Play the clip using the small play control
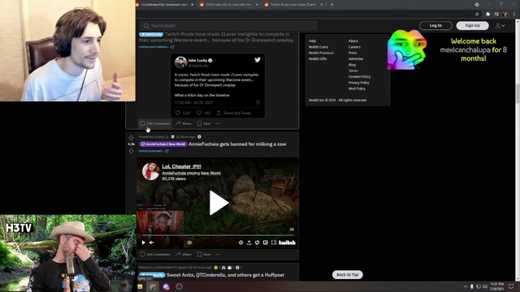This screenshot has width=520, height=292. [x=144, y=243]
